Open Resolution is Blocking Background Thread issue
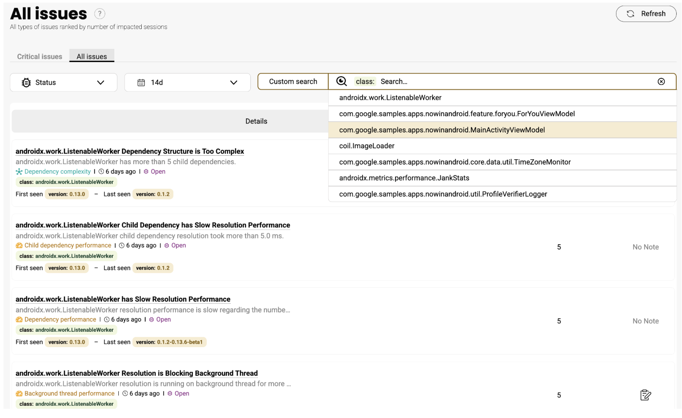Image resolution: width=682 pixels, height=418 pixels. [x=136, y=373]
